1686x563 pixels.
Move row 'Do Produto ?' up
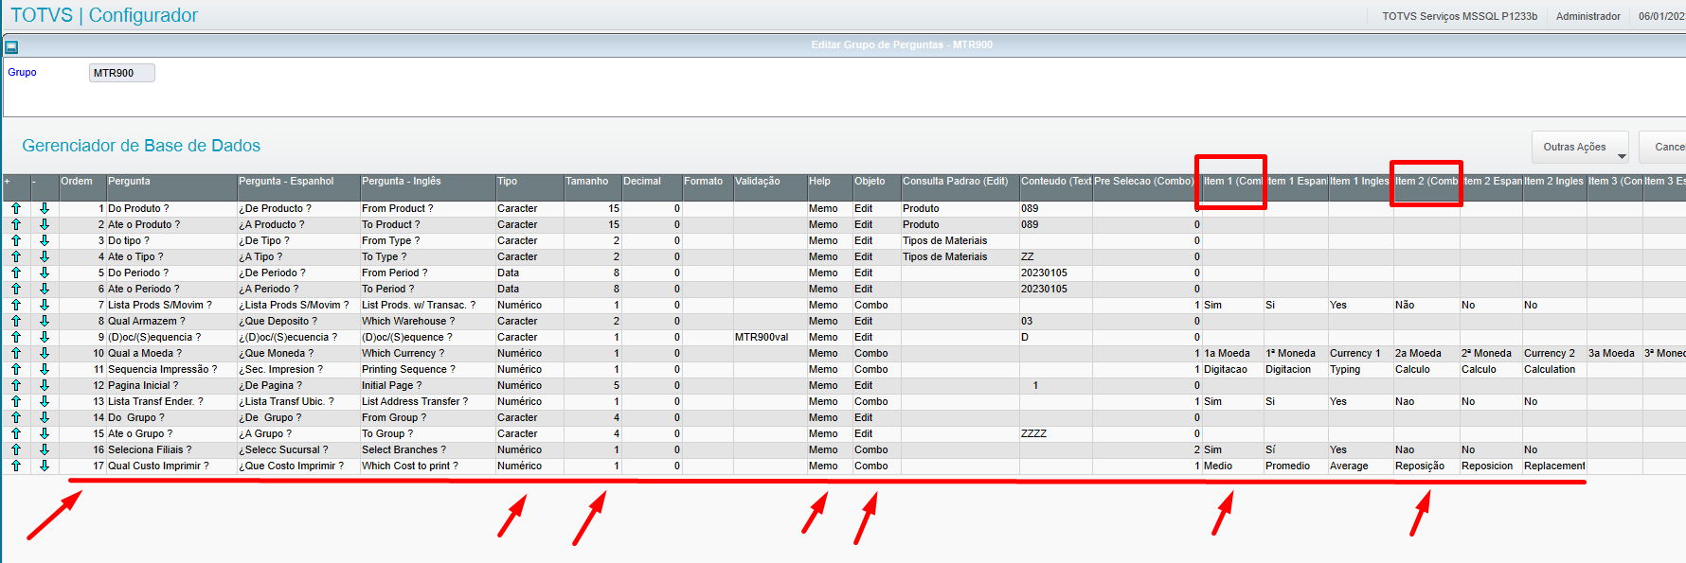coord(16,208)
